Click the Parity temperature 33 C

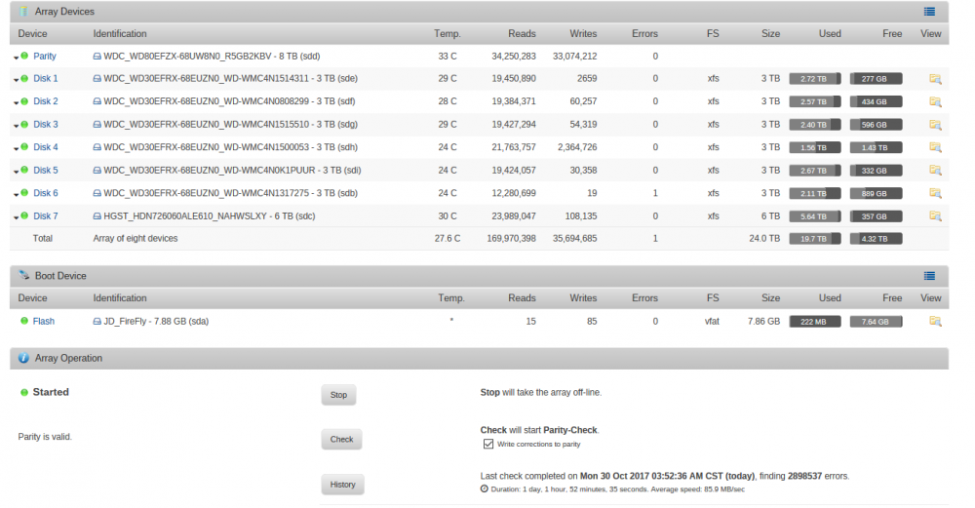click(448, 56)
